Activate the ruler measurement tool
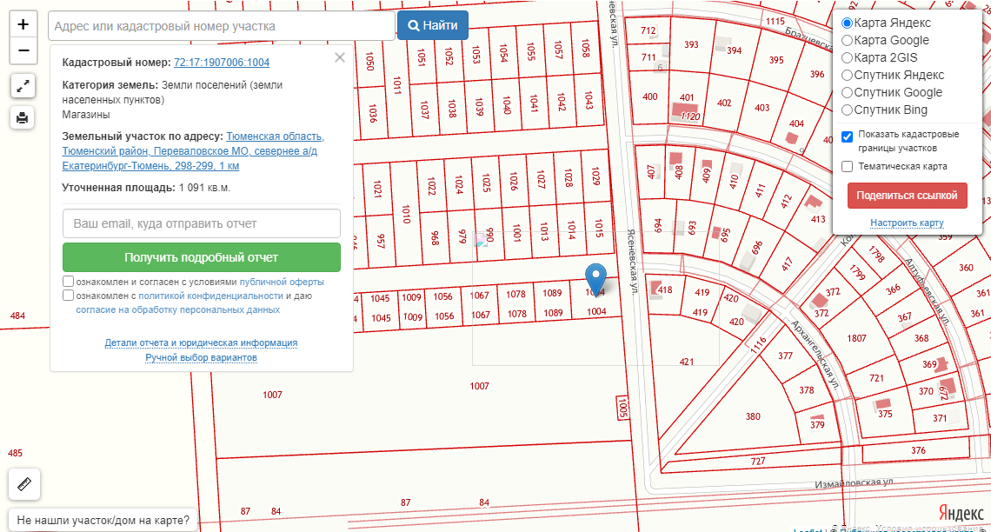This screenshot has width=991, height=532. click(x=24, y=484)
